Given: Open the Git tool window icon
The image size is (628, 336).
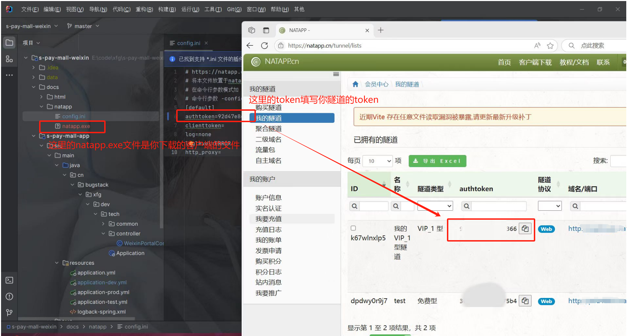Looking at the screenshot, I should pos(9,312).
